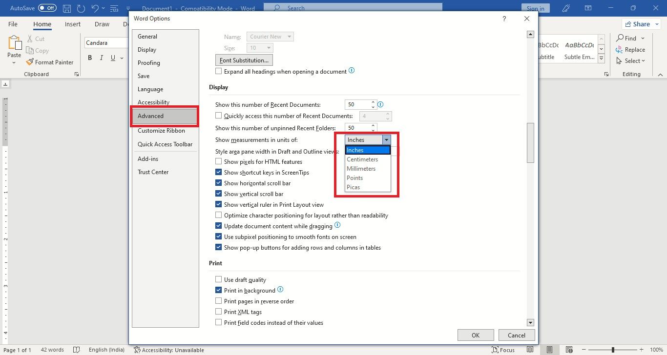Uncheck Show horizontal scroll bar
Image resolution: width=667 pixels, height=355 pixels.
coord(219,183)
